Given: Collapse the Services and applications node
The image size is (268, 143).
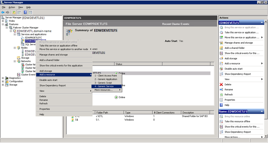Looking at the screenshot, I should (15, 34).
